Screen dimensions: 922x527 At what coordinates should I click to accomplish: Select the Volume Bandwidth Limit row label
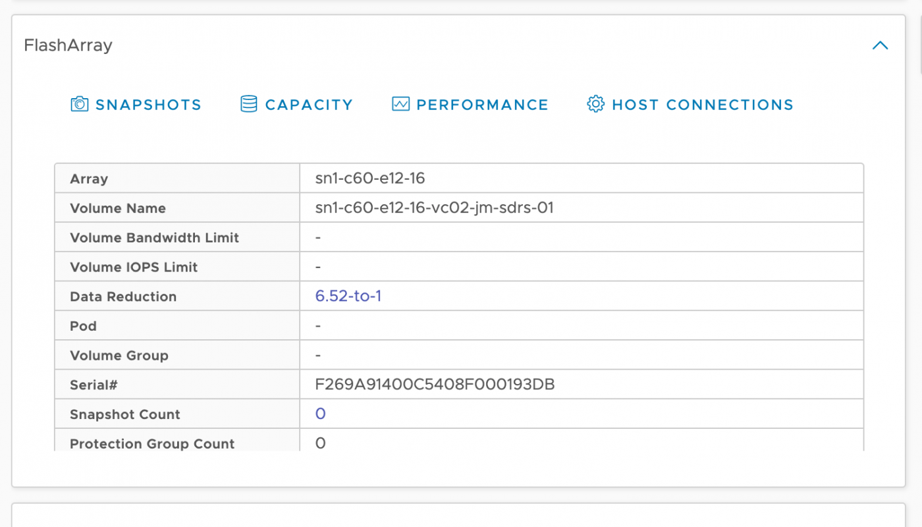click(154, 238)
